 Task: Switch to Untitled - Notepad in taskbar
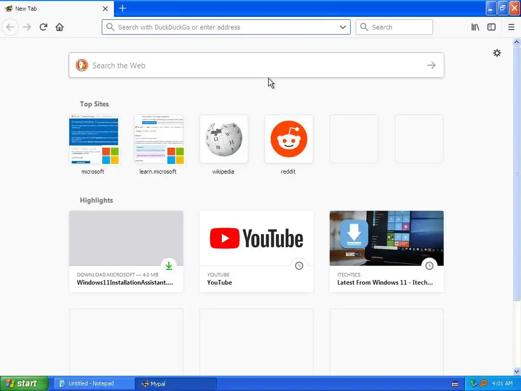94,384
